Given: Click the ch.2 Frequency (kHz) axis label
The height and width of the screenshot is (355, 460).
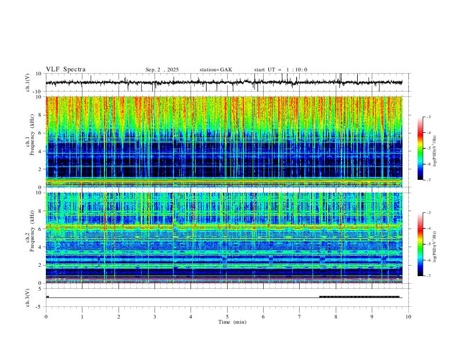Looking at the screenshot, I should 30,231.
